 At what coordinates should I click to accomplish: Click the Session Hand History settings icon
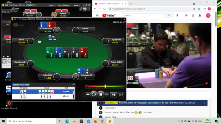point(74,85)
